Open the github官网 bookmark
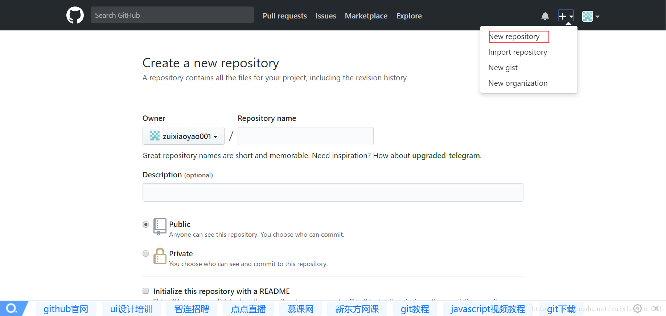666x316 pixels. click(66, 309)
